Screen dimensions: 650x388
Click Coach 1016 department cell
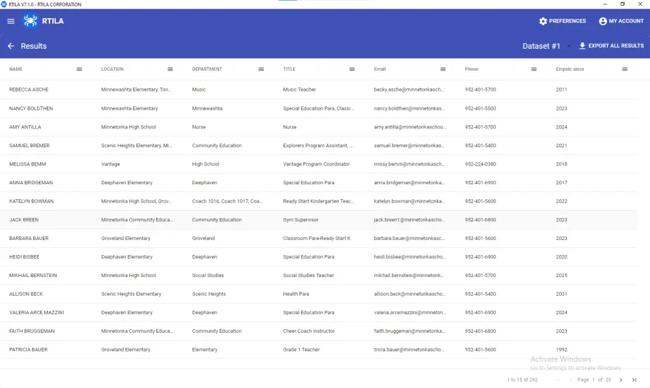click(227, 201)
